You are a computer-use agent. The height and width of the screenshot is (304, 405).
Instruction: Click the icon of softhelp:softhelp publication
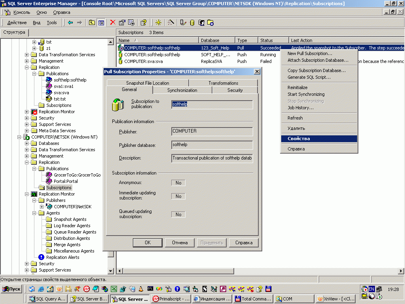tap(49, 80)
